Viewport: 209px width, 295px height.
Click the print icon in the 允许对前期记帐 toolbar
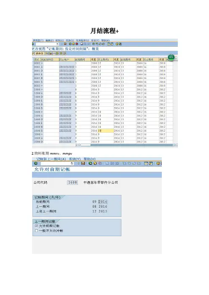(x=107, y=163)
